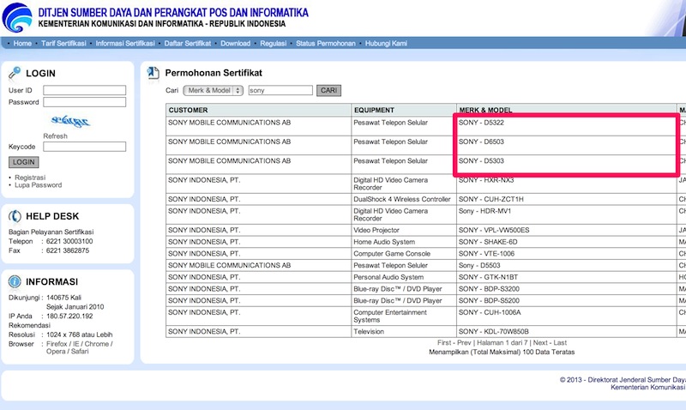The image size is (686, 410).
Task: Open Daftar Sertifikat menu item
Action: (188, 44)
